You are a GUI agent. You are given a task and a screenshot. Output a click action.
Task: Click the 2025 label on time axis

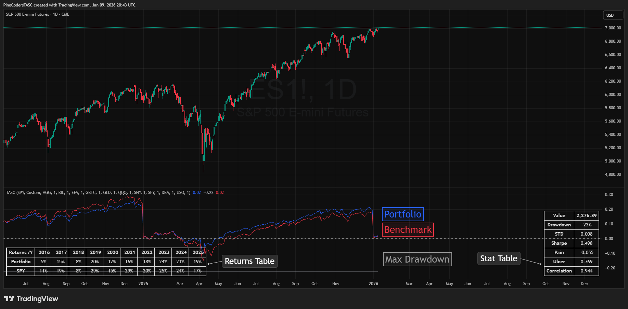point(143,284)
